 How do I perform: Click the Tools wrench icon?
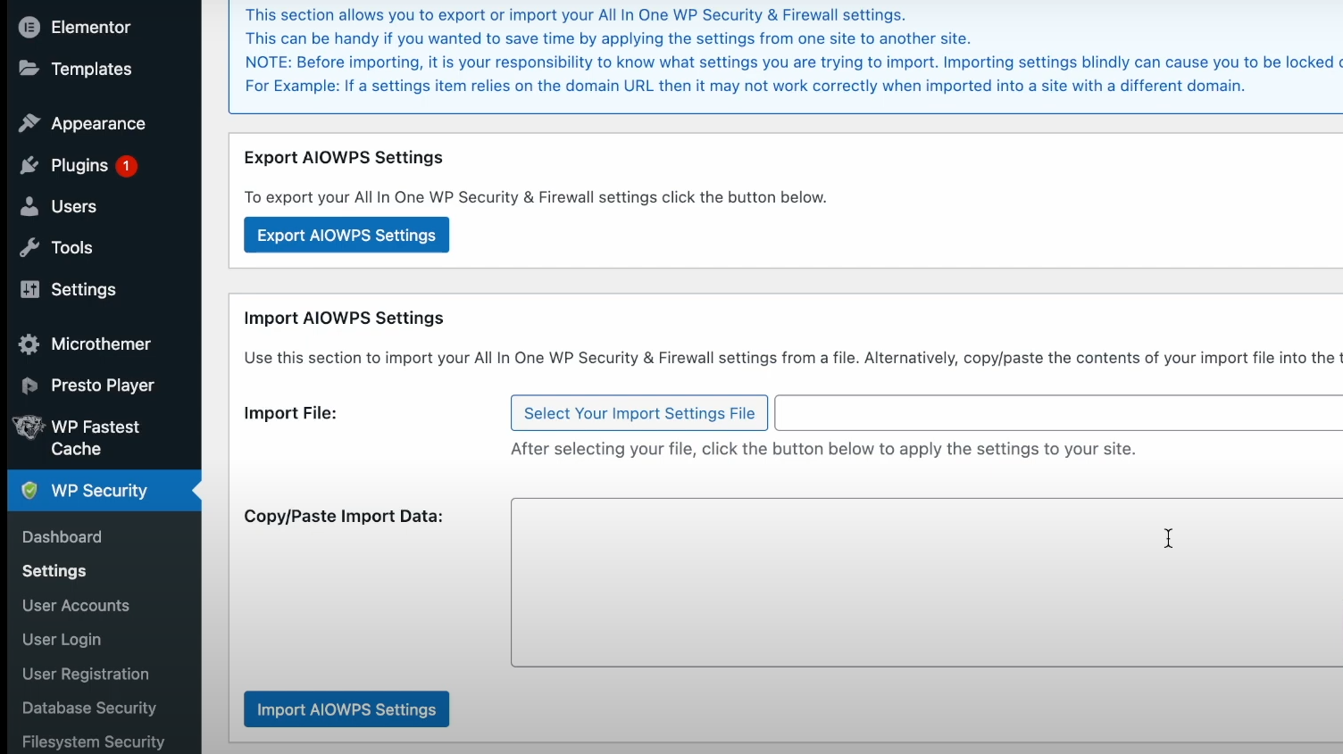(29, 247)
